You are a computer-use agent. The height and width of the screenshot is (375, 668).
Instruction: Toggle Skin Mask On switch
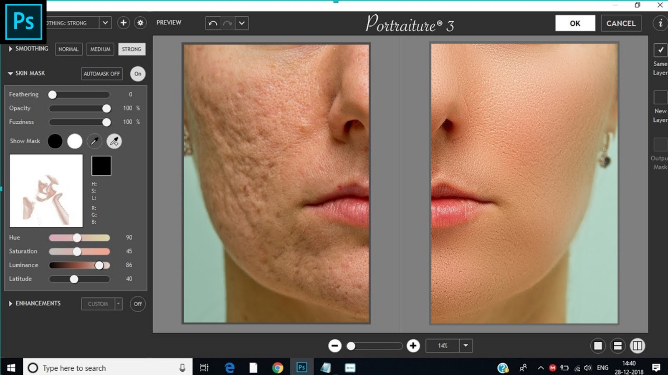pyautogui.click(x=138, y=74)
